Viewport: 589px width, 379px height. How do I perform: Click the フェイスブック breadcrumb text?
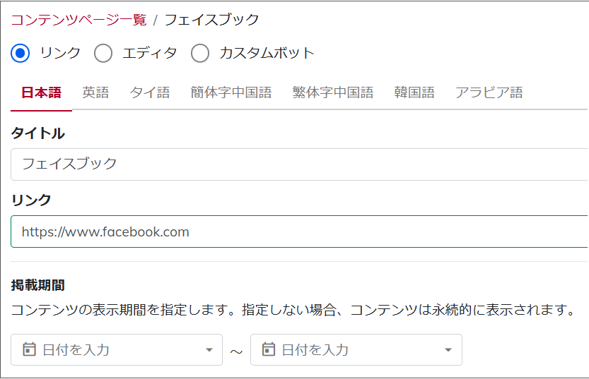point(212,20)
